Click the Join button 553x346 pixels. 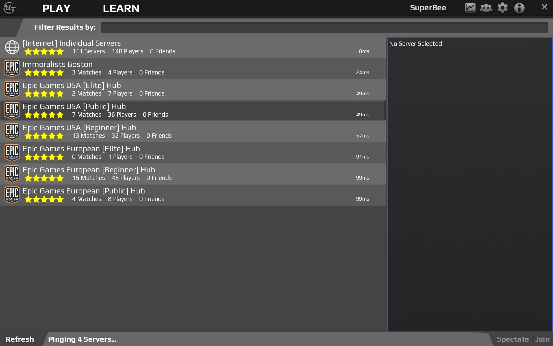[542, 339]
